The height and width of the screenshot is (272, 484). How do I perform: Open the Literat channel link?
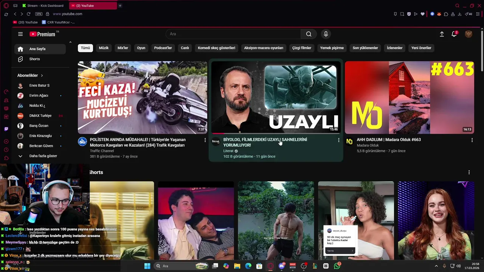[228, 151]
